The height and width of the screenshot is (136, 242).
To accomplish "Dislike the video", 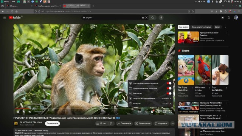I will pyautogui.click(x=111, y=124).
